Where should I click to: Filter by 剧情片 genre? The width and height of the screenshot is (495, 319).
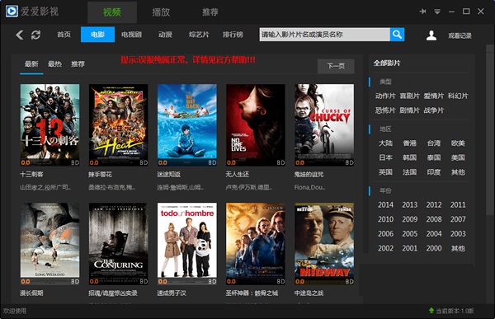(410, 110)
